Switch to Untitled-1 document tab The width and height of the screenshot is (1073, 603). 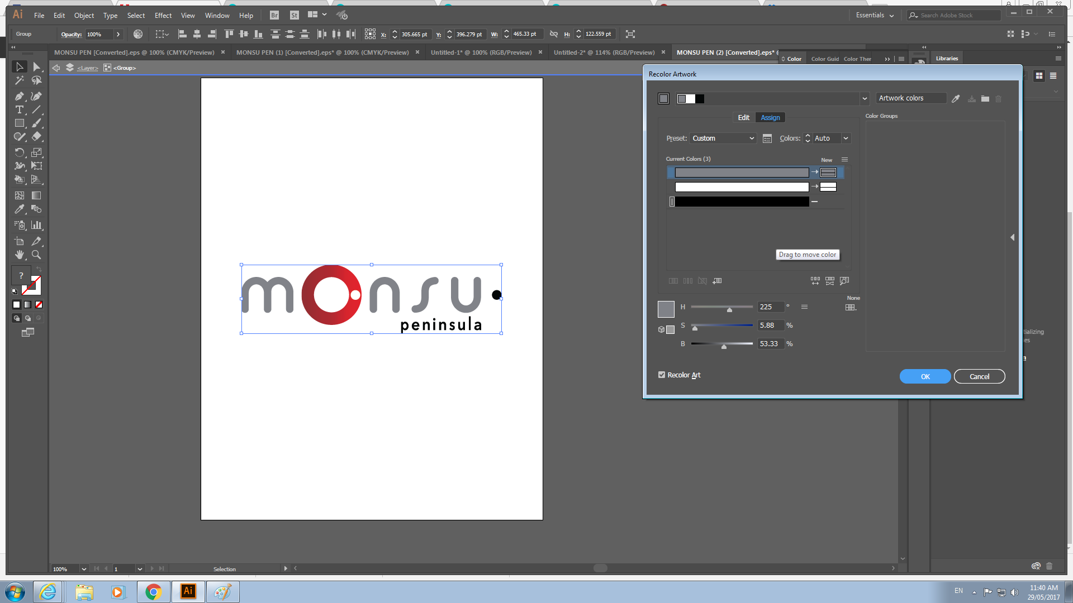[481, 52]
